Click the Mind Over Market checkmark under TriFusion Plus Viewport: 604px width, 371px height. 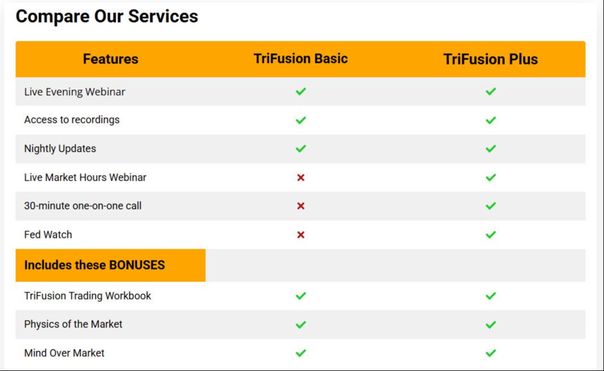coord(491,353)
